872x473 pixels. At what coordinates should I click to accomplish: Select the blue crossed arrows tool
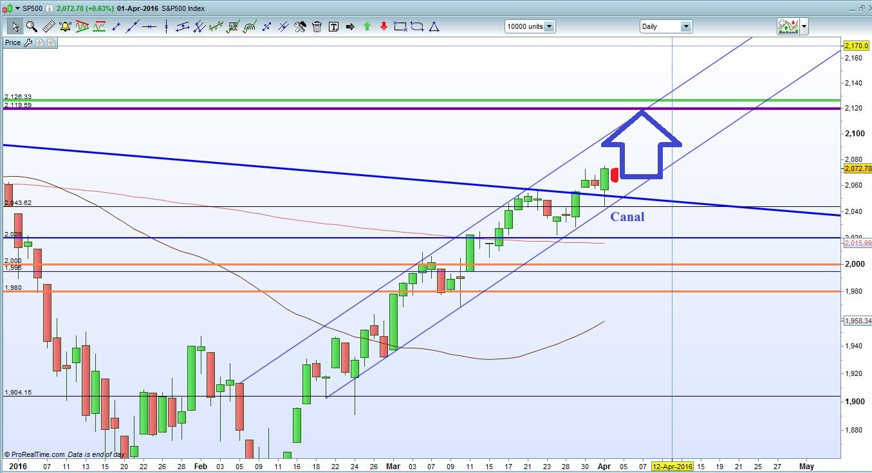click(x=266, y=26)
